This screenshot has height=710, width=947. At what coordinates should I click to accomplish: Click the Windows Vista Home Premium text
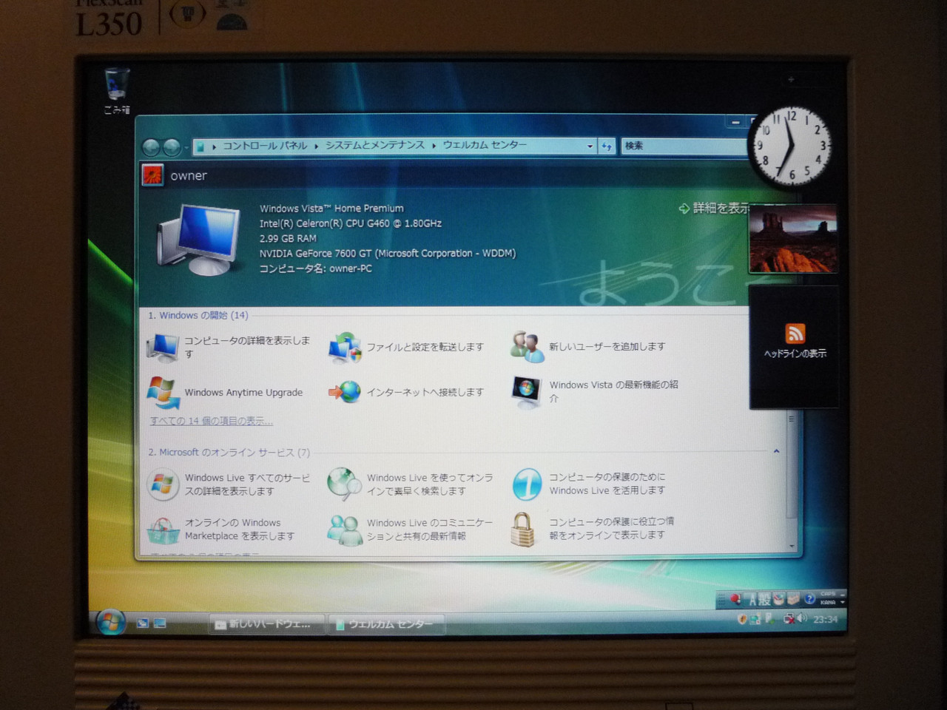point(331,209)
